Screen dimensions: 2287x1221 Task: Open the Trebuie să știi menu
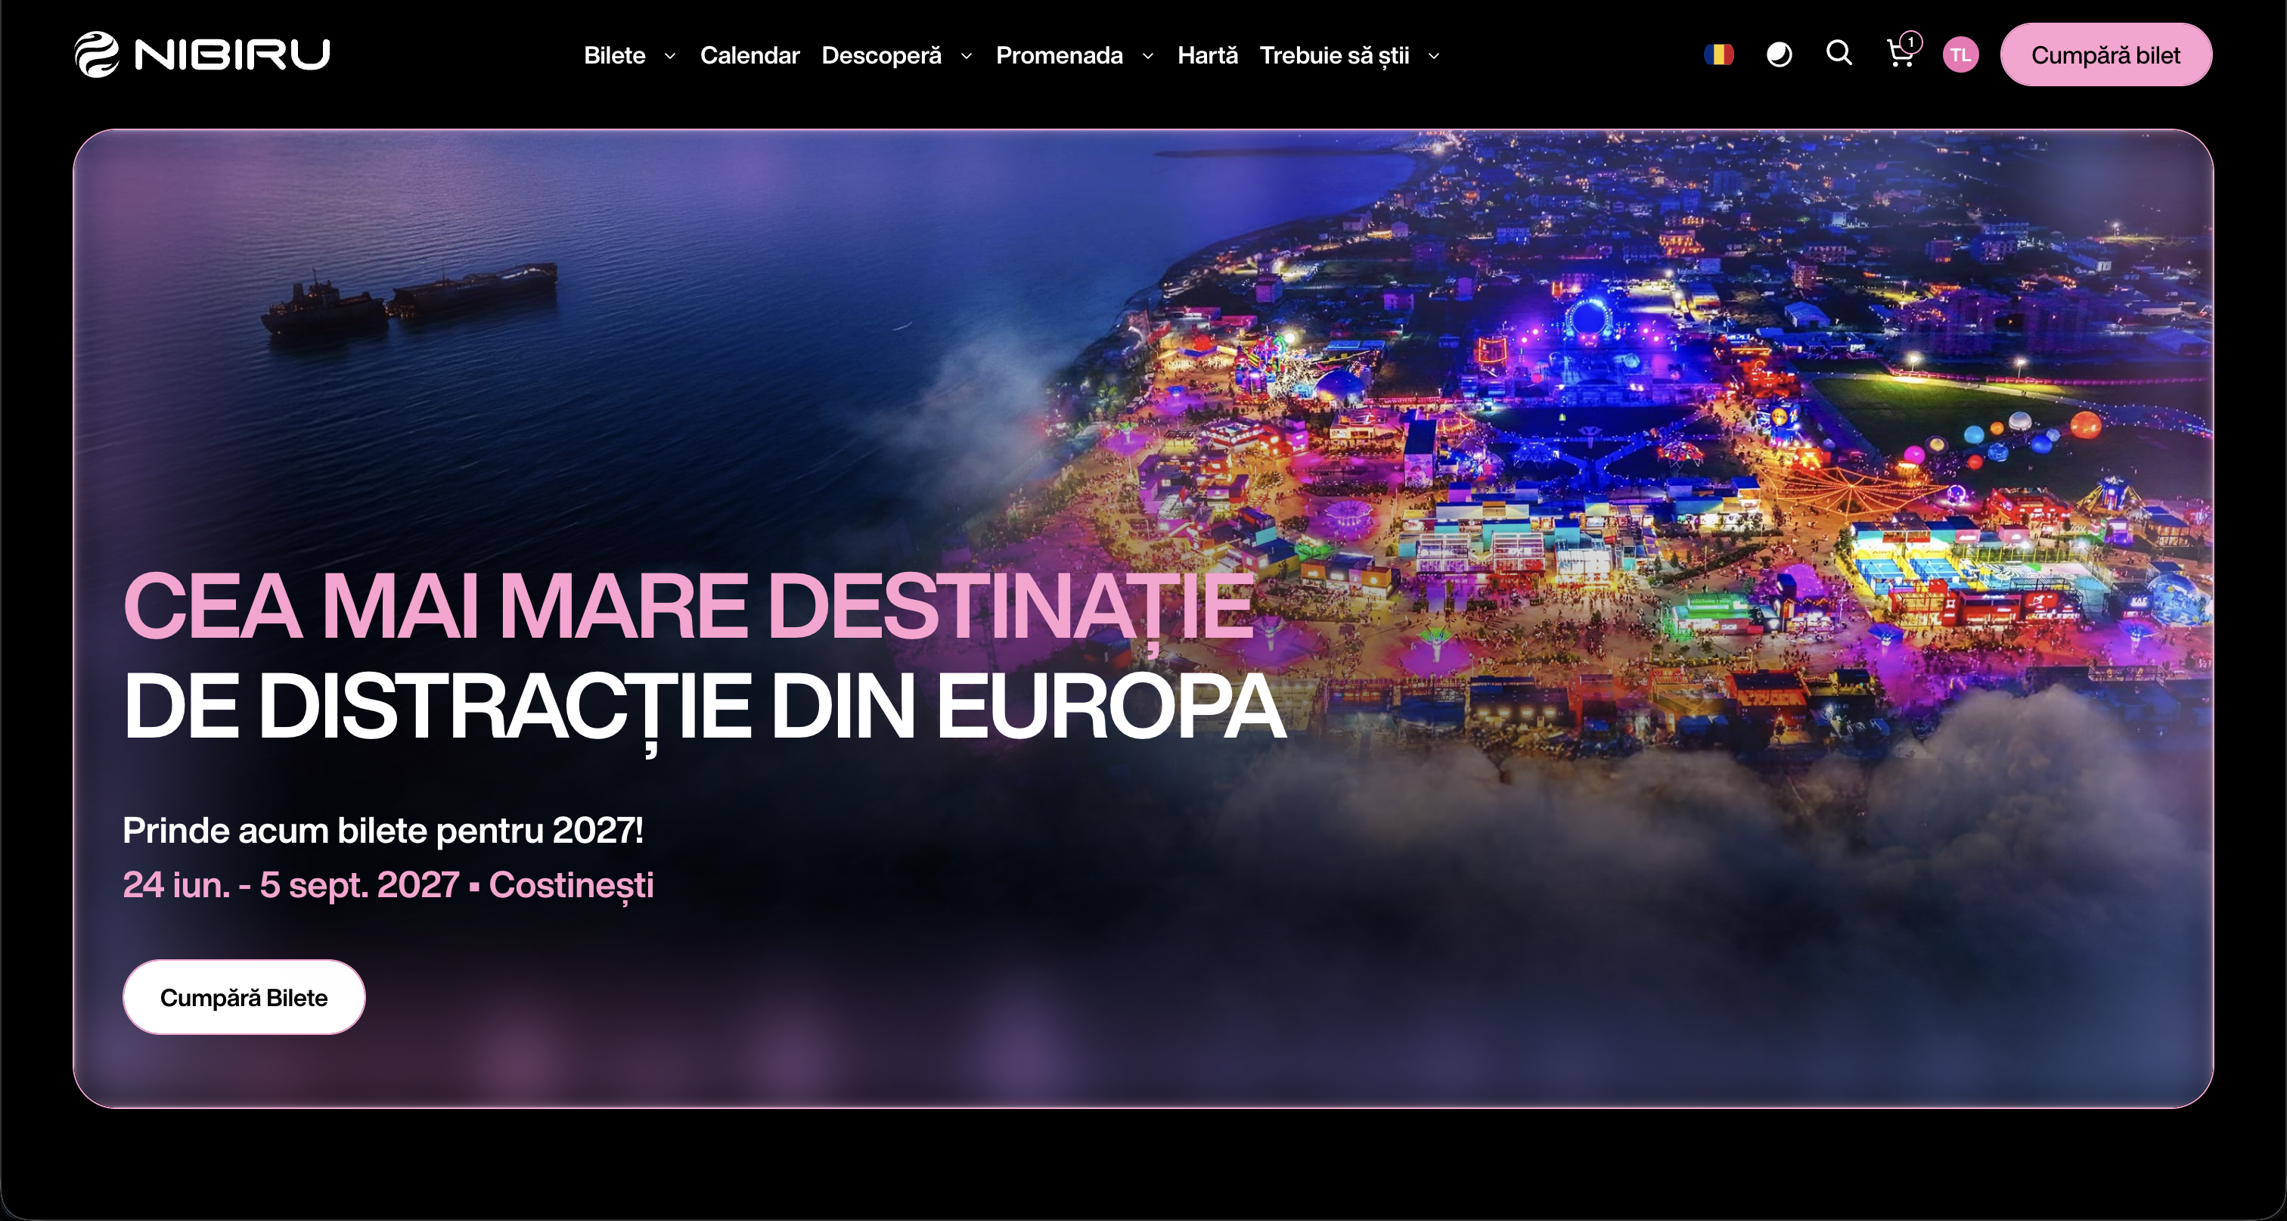click(1334, 55)
